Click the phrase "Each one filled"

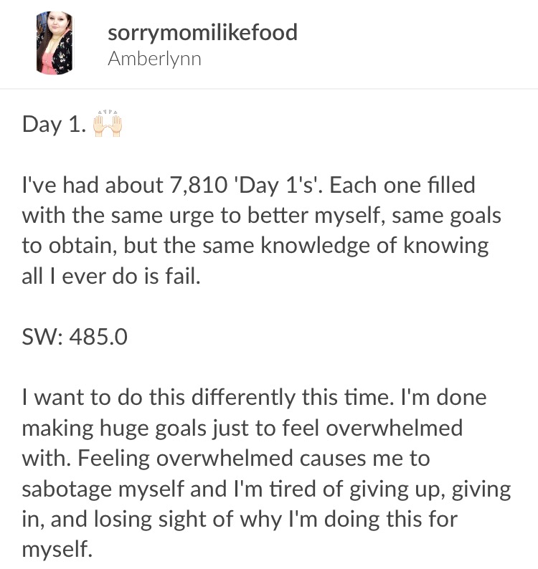pos(402,186)
